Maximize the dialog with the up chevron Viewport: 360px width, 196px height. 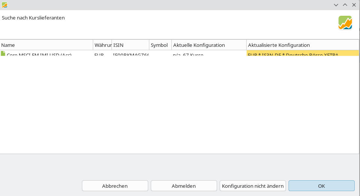(x=345, y=5)
